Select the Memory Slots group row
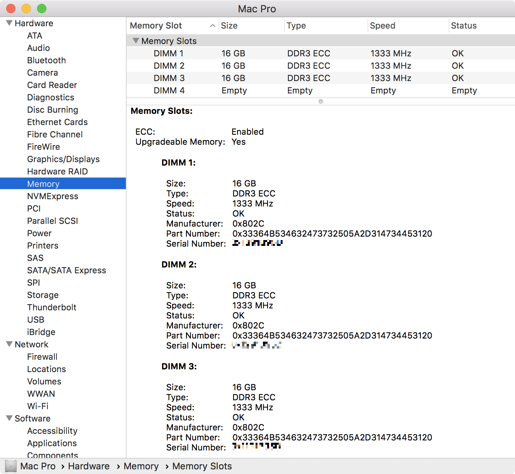This screenshot has height=474, width=515. coord(320,41)
